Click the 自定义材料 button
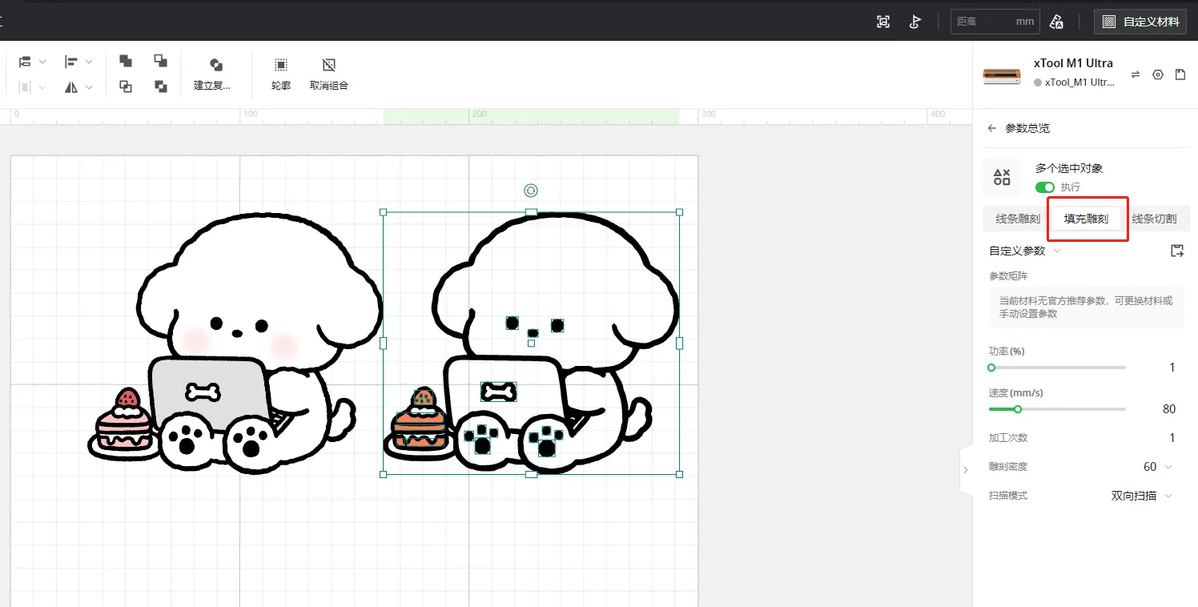Screen dimensions: 1198x607 coord(1141,22)
